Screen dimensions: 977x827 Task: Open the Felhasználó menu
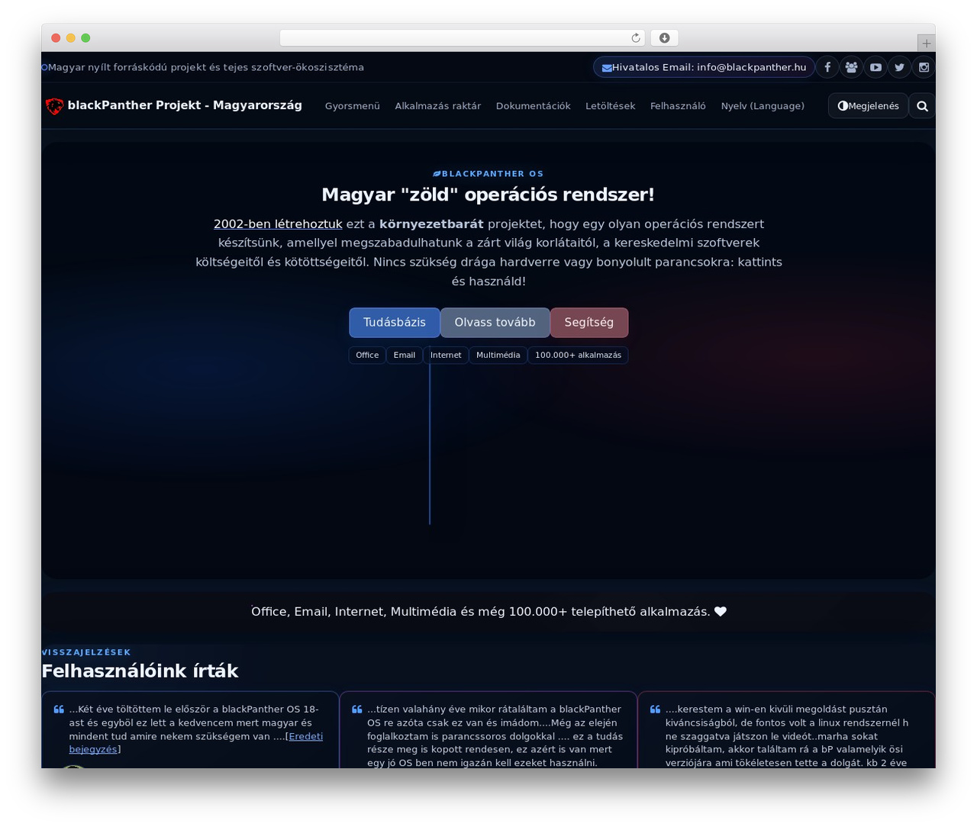pos(678,106)
